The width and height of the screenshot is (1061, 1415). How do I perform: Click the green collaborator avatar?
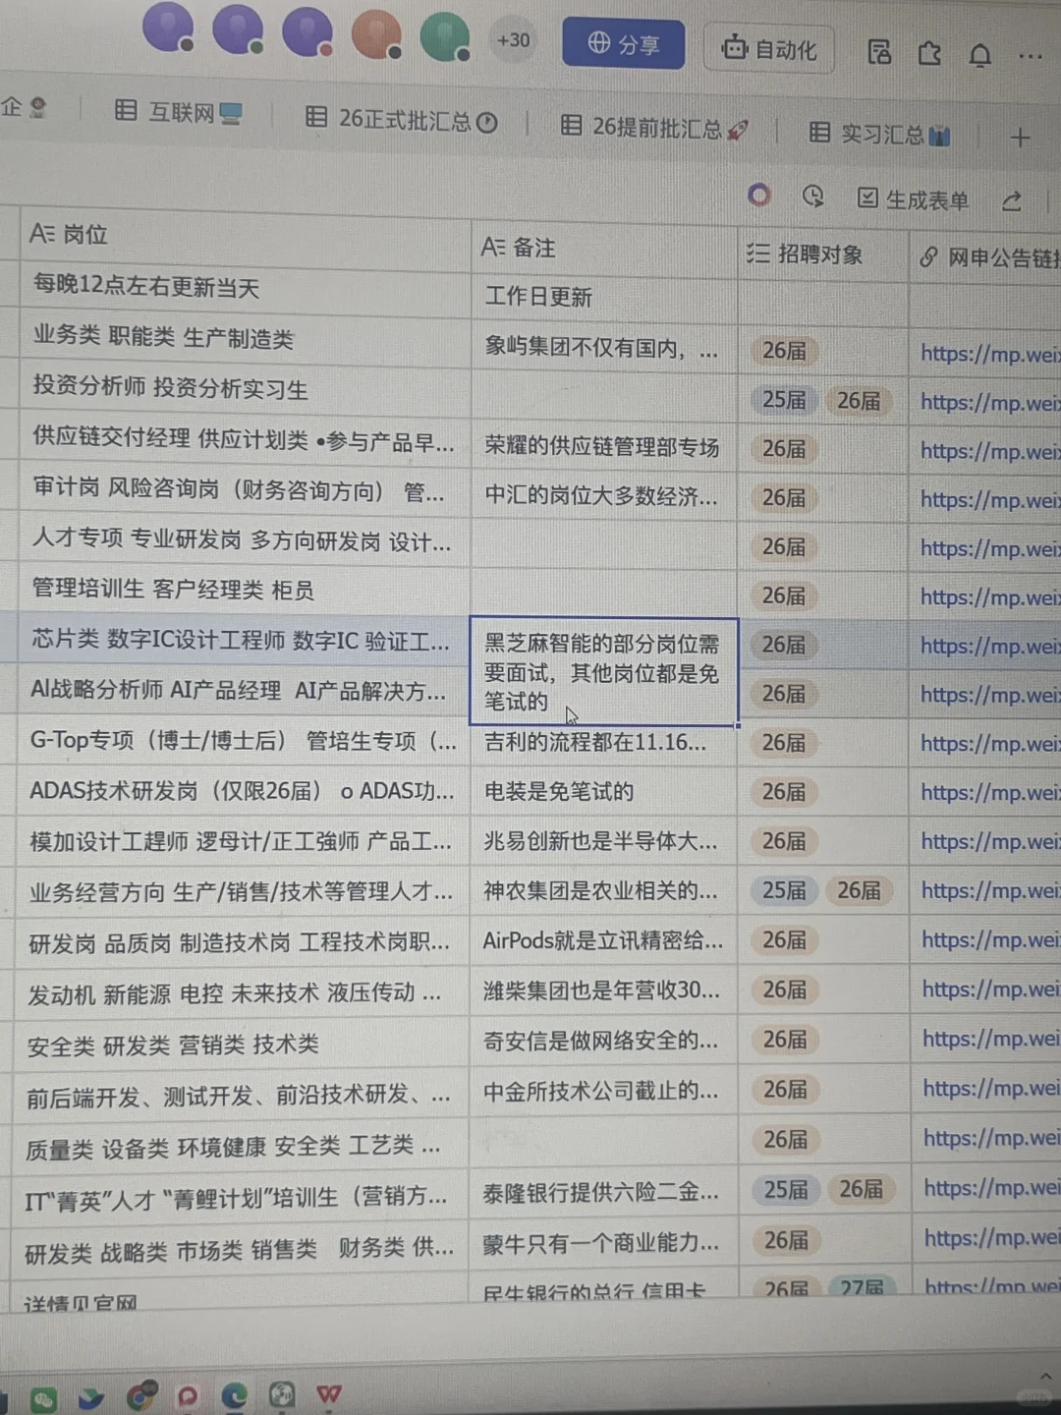click(x=445, y=35)
